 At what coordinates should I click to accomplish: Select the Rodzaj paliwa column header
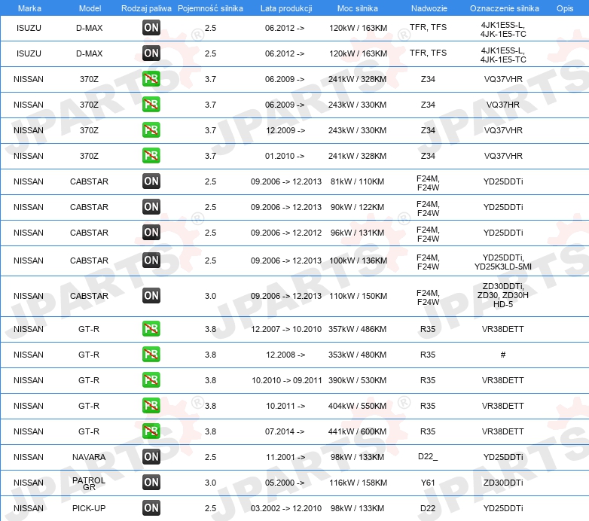(146, 8)
